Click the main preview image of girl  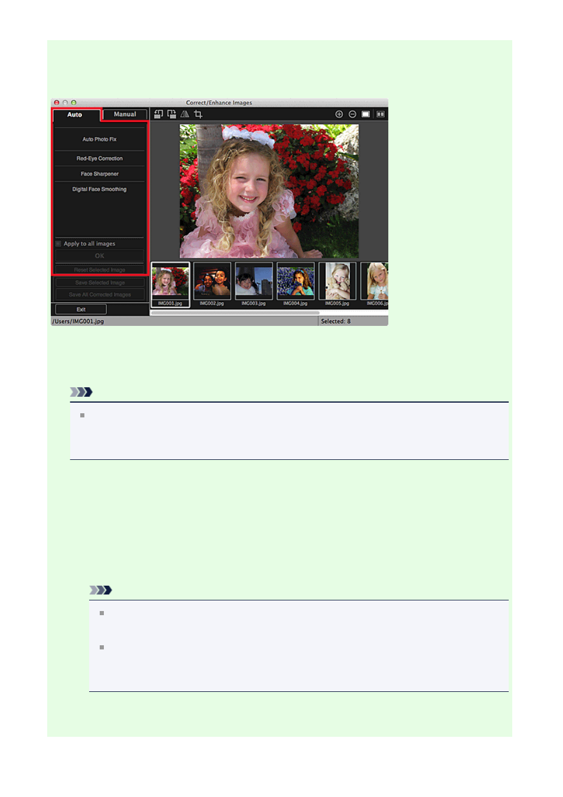(x=269, y=191)
